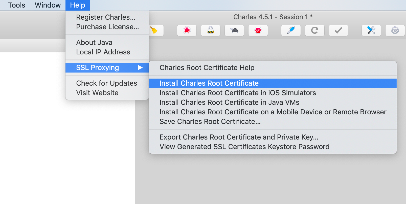This screenshot has height=204, width=406.
Task: Click Visit Website in Help menu
Action: point(107,93)
